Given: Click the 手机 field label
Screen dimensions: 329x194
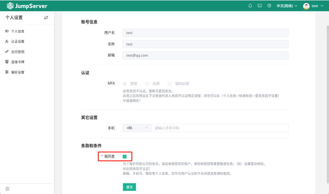Looking at the screenshot, I should click(111, 128).
